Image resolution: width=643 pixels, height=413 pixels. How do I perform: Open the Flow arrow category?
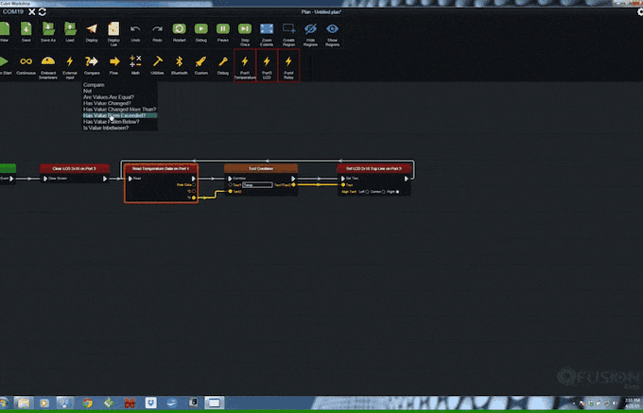point(114,61)
